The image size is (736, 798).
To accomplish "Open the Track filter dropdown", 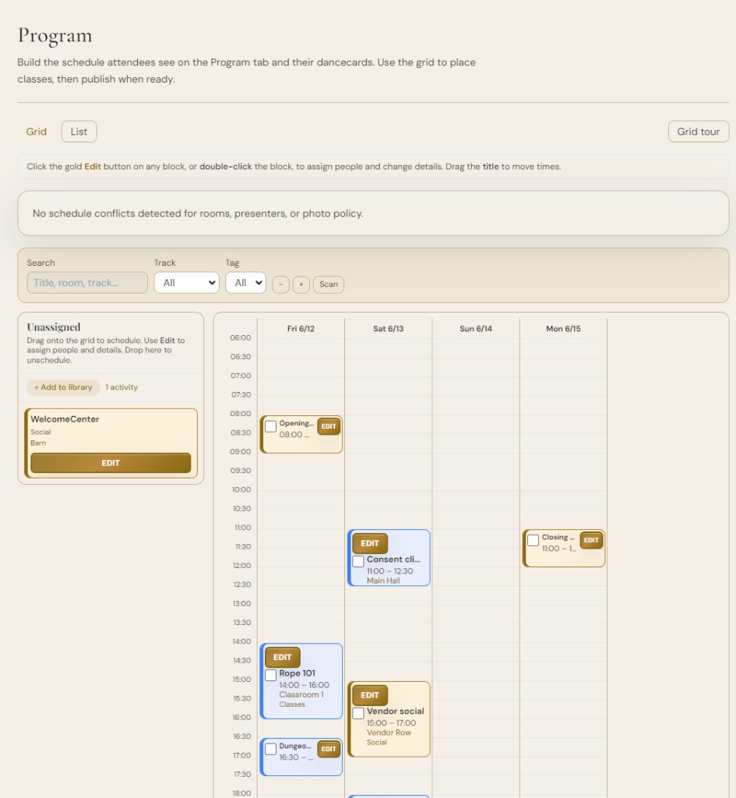I will pos(187,282).
